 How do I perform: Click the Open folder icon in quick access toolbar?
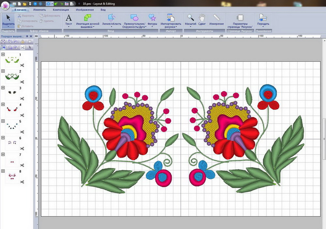point(24,4)
